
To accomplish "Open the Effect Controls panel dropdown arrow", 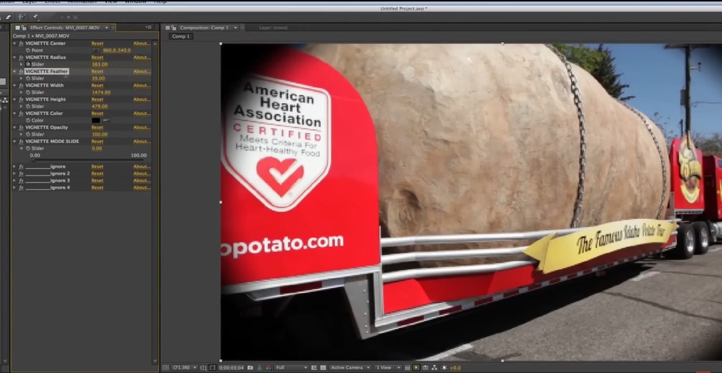I will [107, 28].
